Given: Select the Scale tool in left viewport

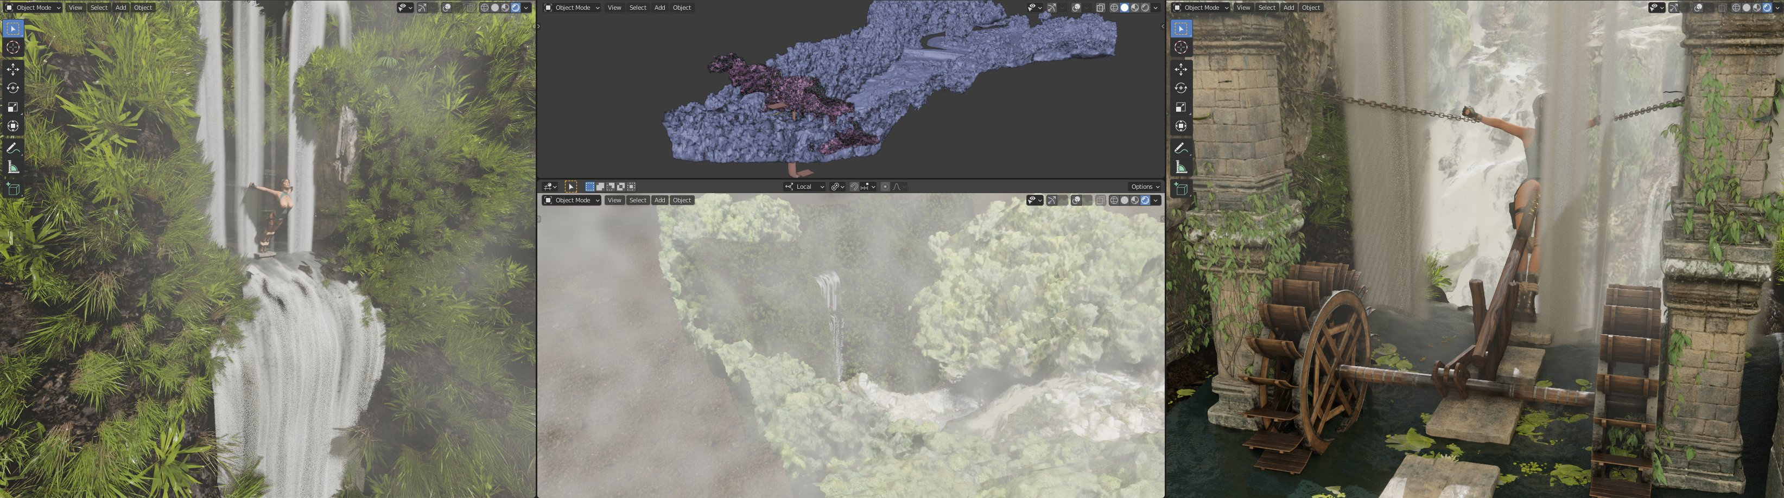Looking at the screenshot, I should [13, 107].
